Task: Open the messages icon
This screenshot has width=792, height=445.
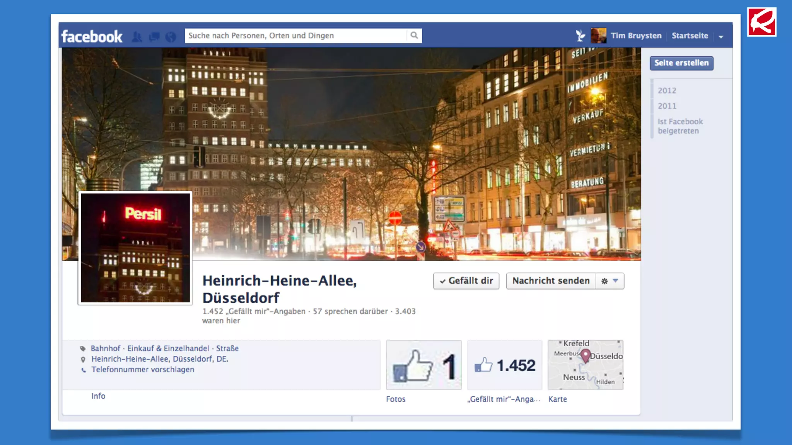Action: (x=154, y=37)
